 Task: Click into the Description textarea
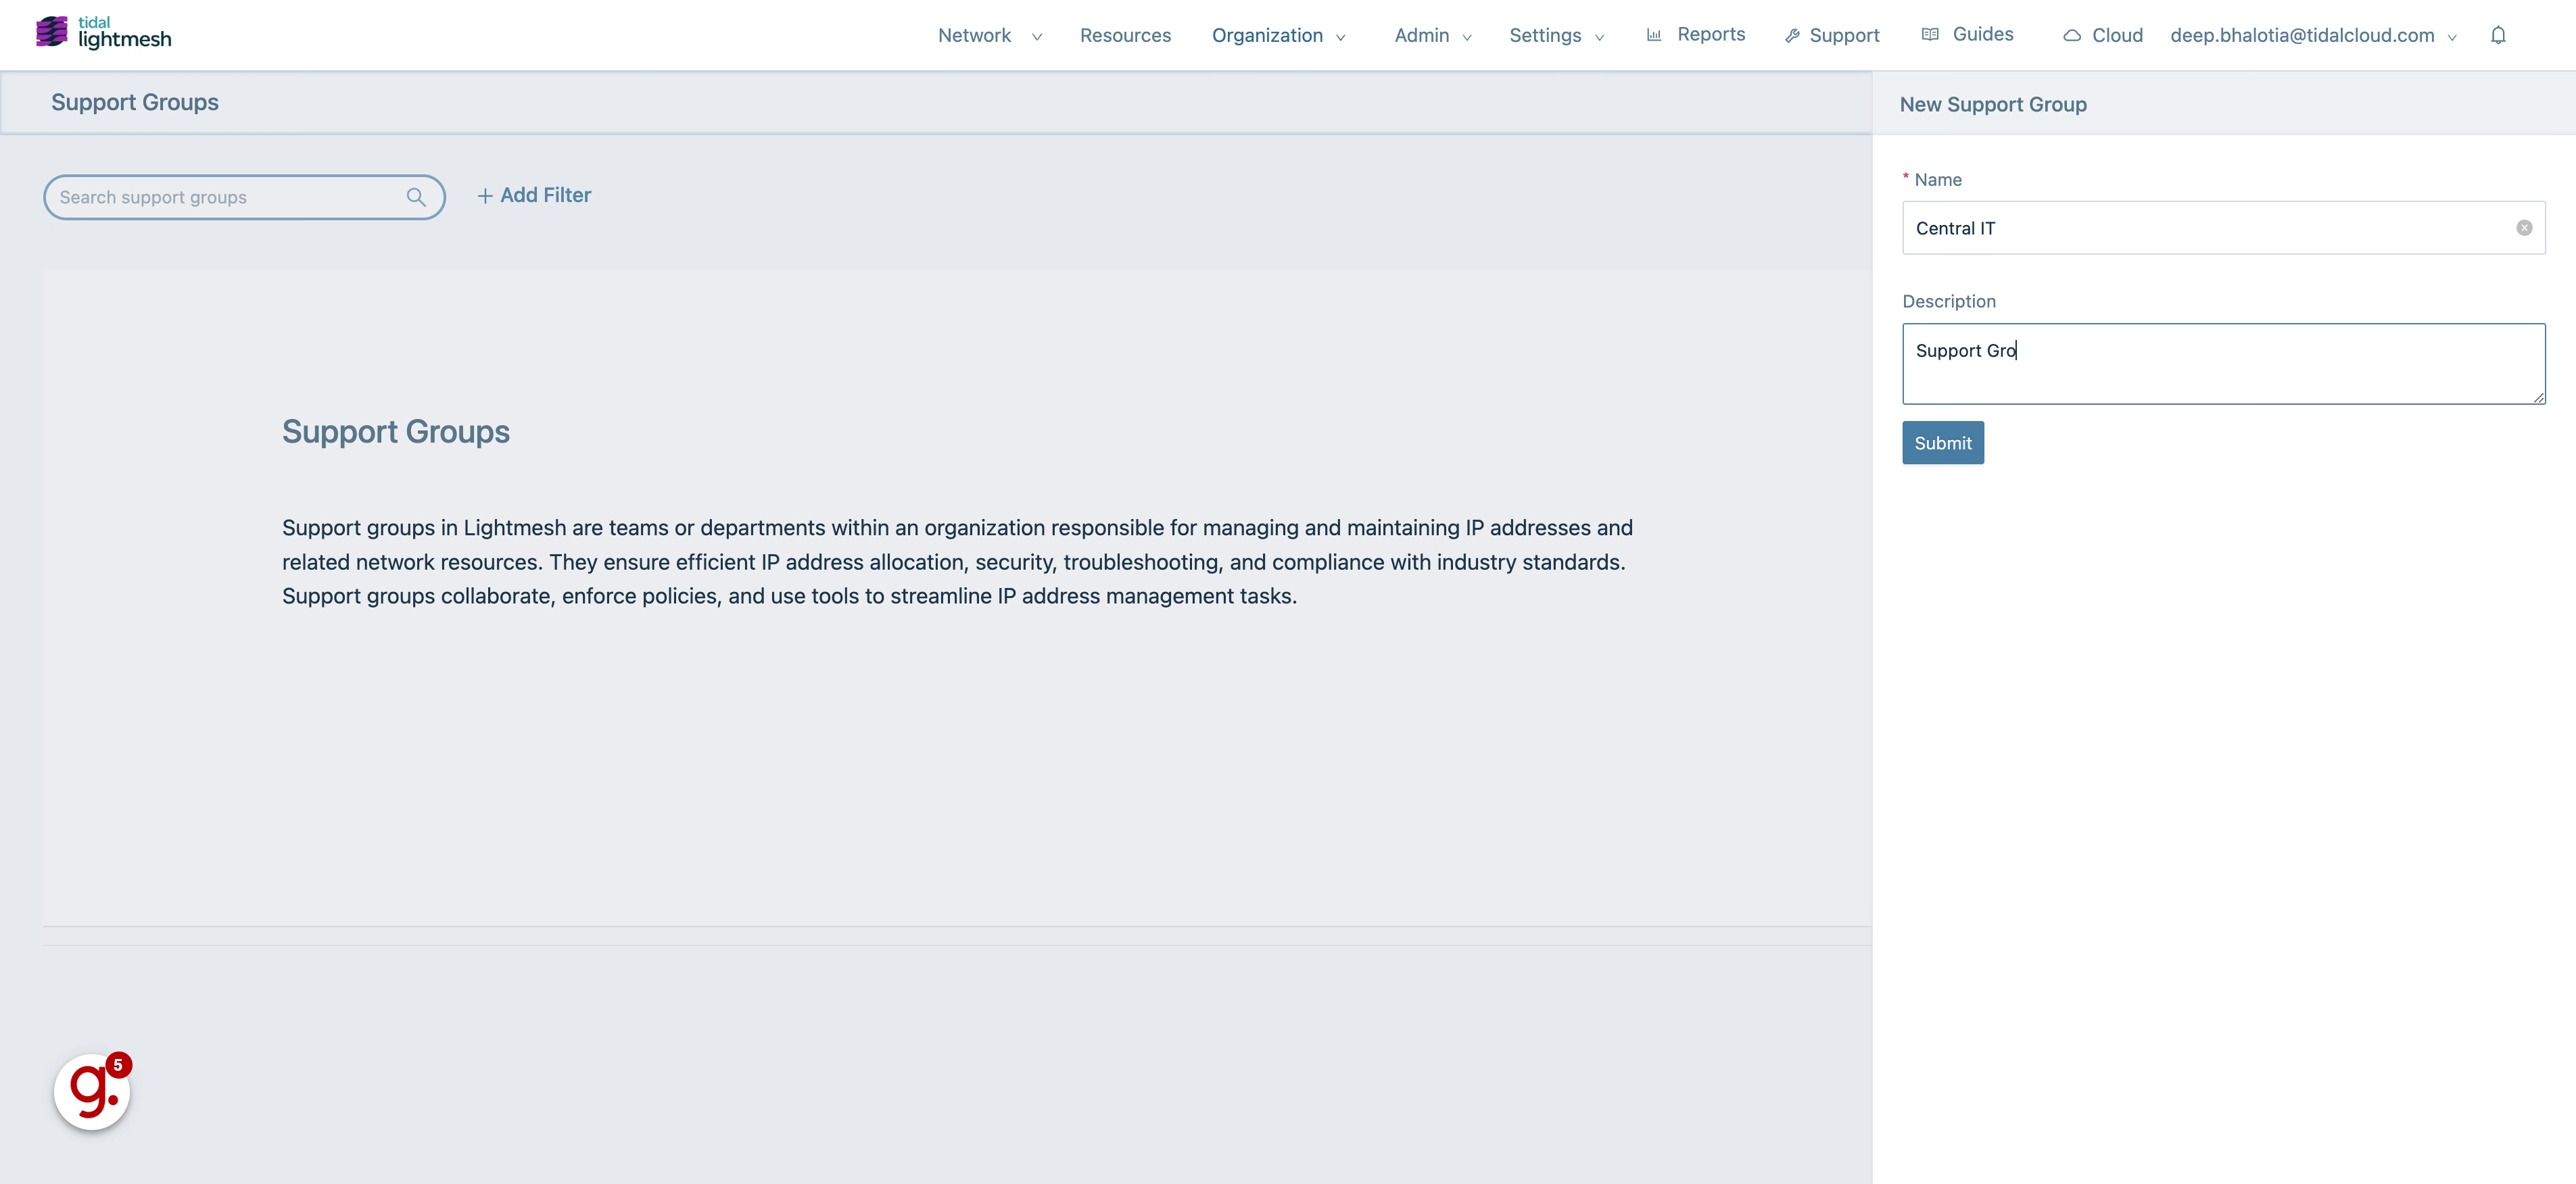(2223, 364)
